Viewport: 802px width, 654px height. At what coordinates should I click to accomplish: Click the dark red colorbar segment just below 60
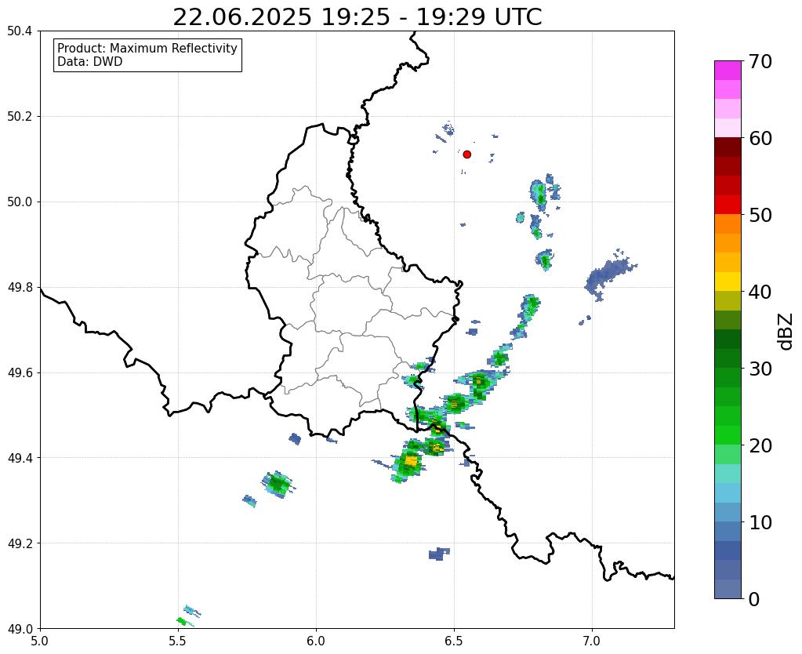(x=728, y=147)
